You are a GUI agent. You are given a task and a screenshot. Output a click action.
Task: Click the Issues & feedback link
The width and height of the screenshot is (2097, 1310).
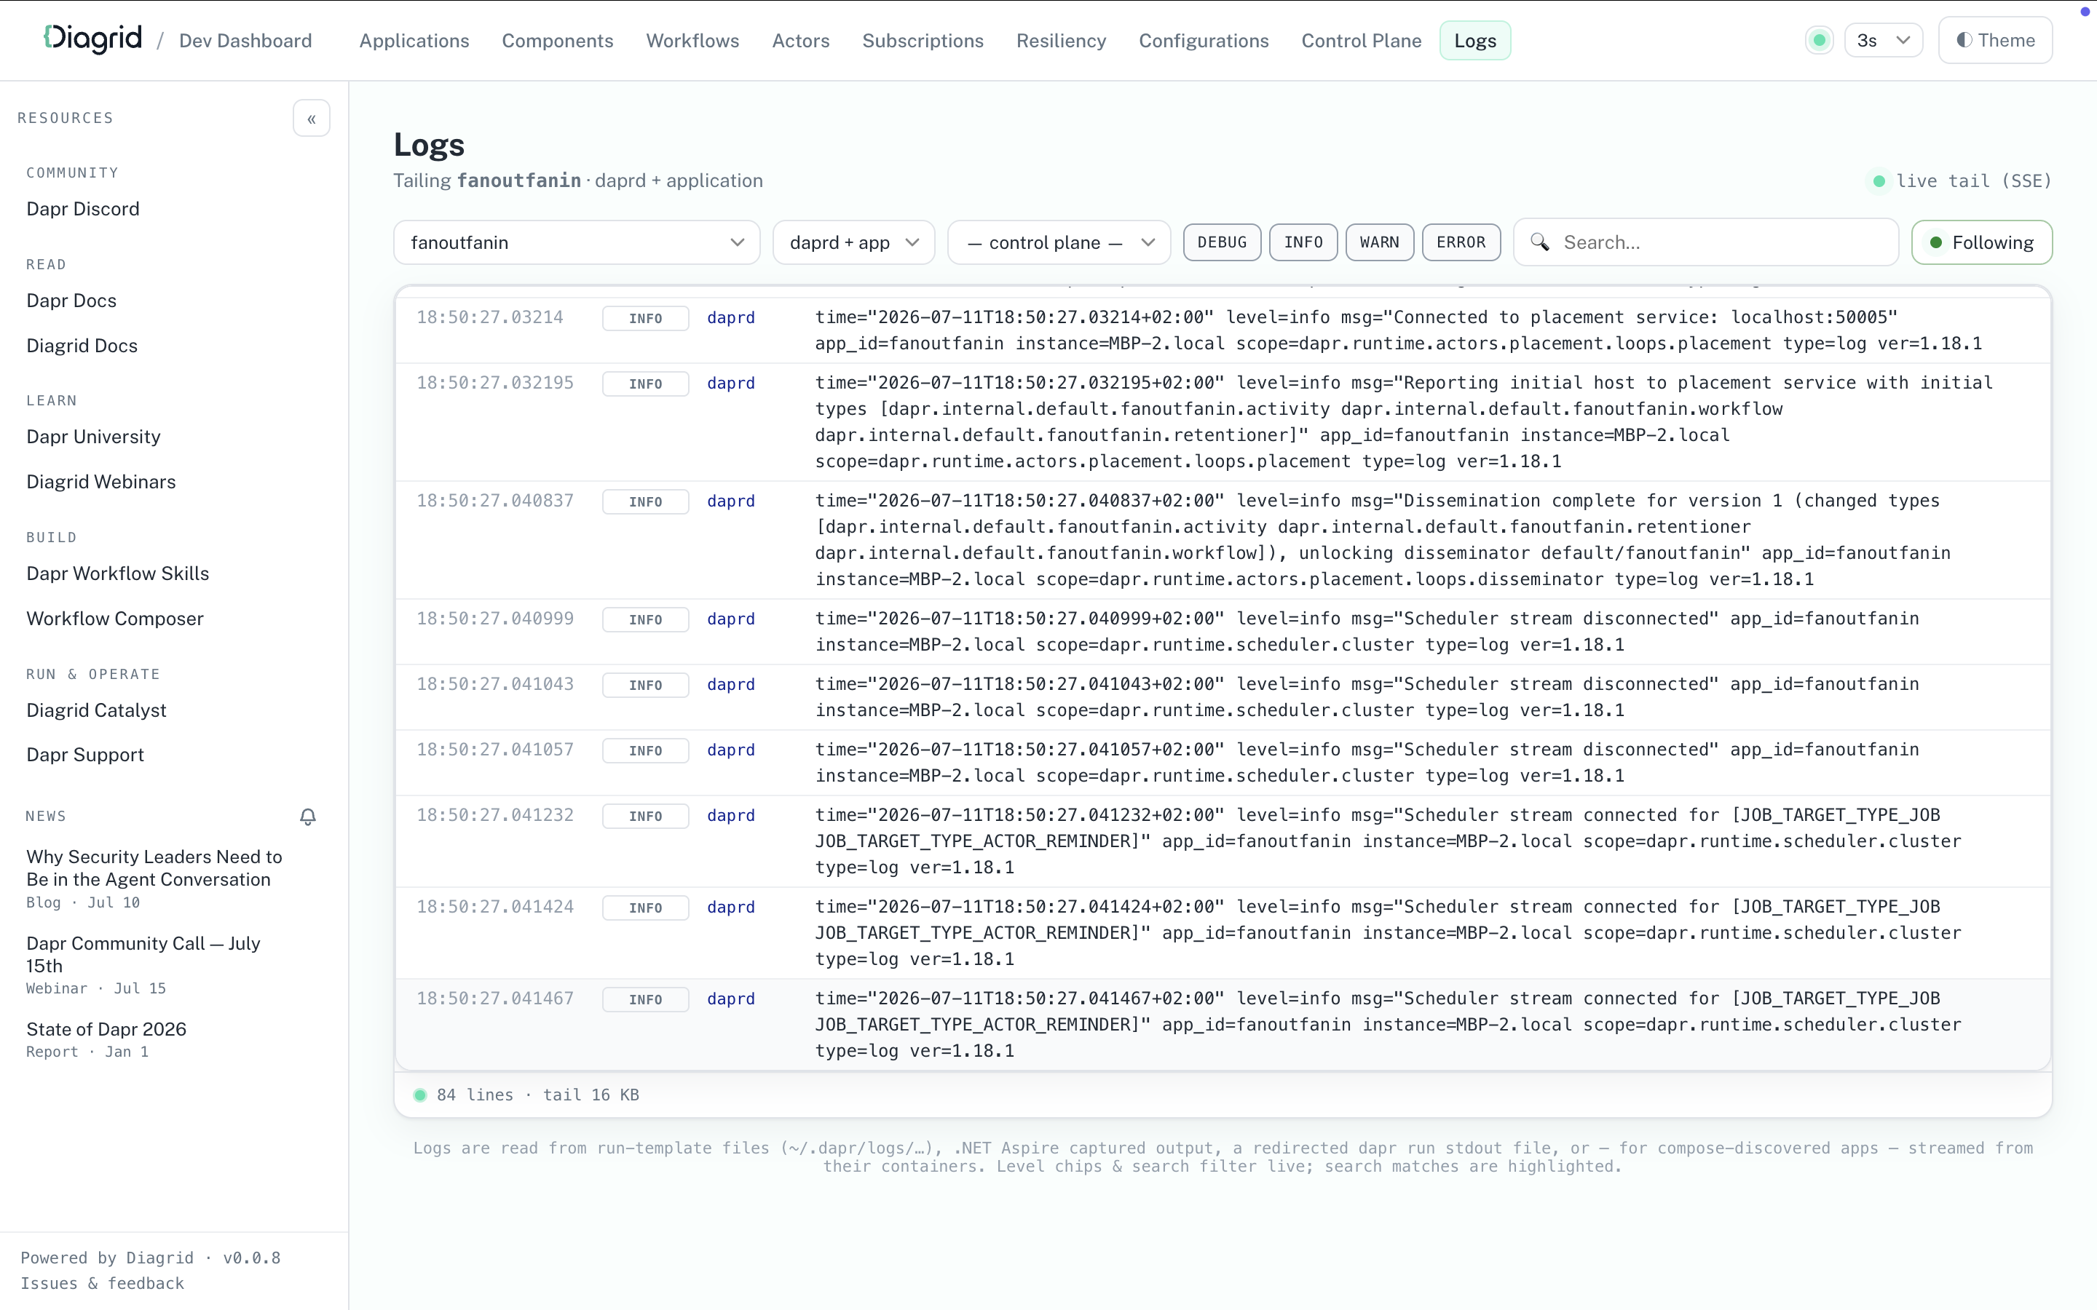click(102, 1283)
